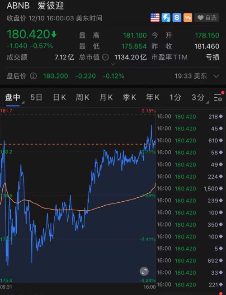
Task: Tap the blue lightning Level 2 icon
Action: tap(166, 18)
